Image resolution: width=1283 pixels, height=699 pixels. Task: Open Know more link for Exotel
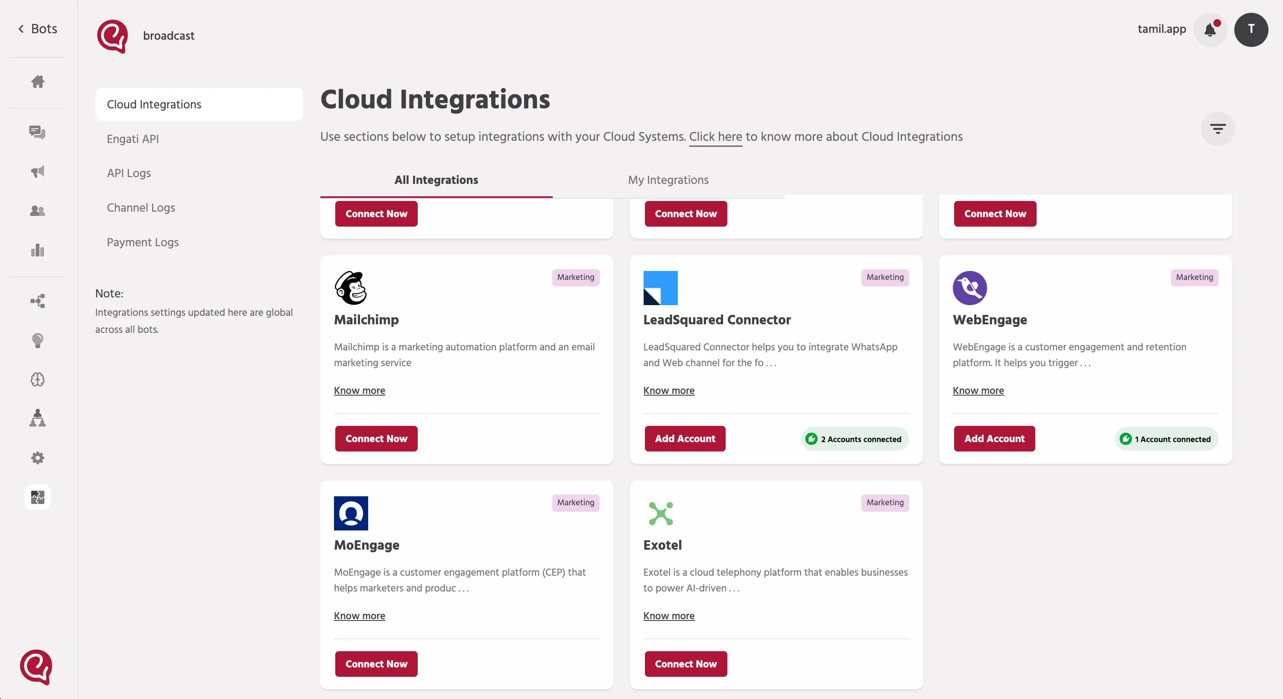(669, 616)
